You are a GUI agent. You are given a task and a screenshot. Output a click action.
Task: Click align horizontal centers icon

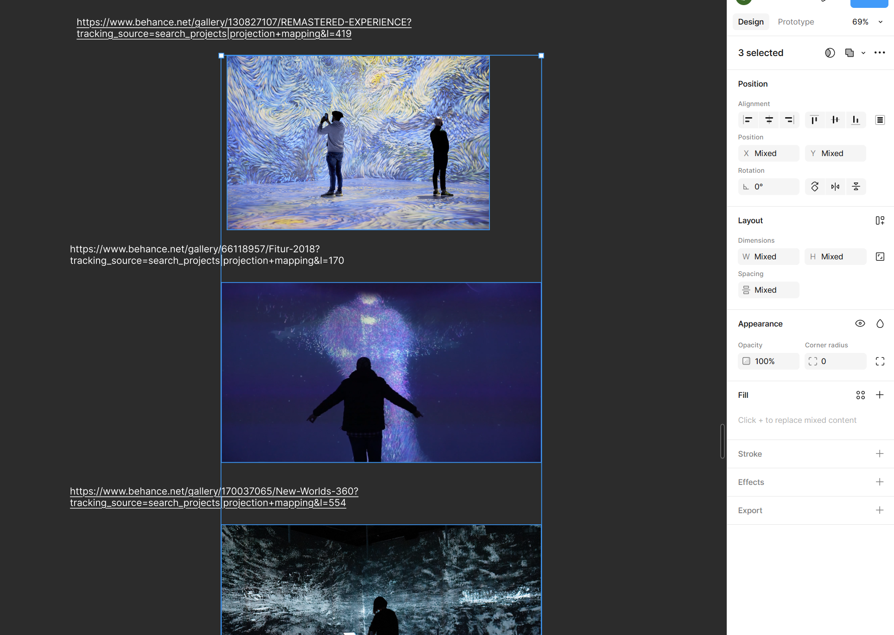[769, 120]
